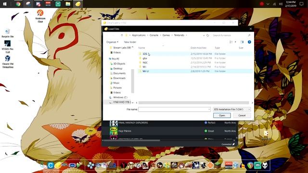Open the File name history dropdown
Image resolution: width=308 pixels, height=173 pixels.
(x=209, y=109)
